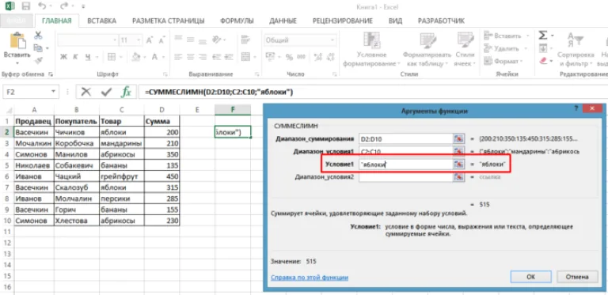
Task: Click the Диапазон_условия2 input field
Action: click(405, 177)
